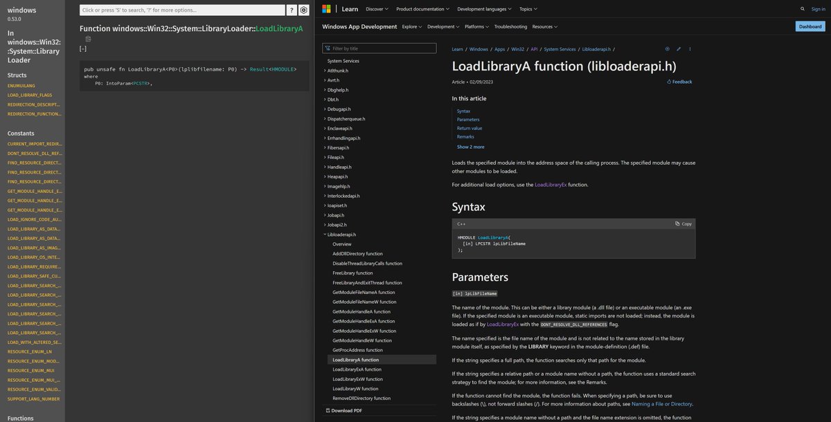831x422 pixels.
Task: Open the article more actions menu
Action: (690, 49)
